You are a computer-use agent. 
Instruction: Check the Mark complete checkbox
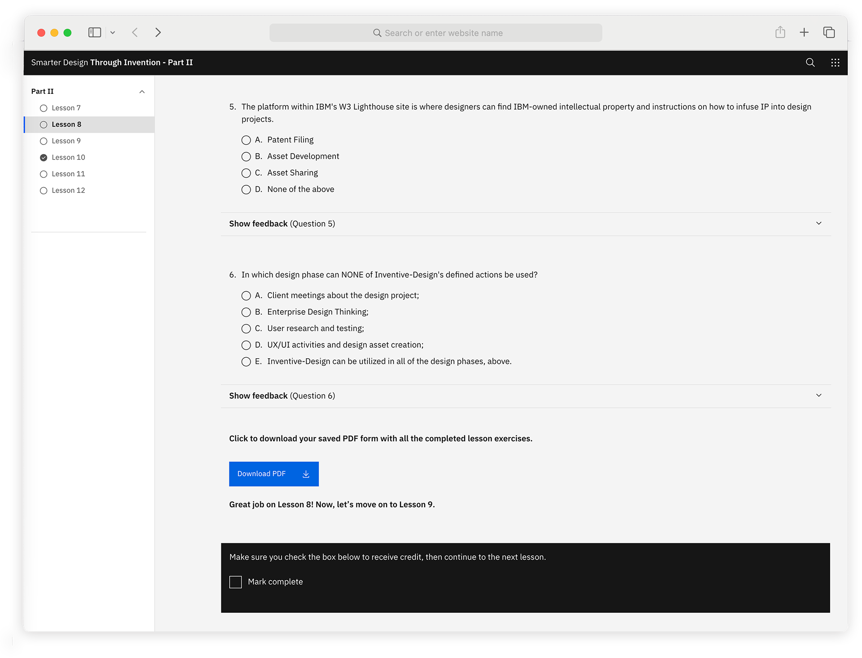pyautogui.click(x=236, y=582)
